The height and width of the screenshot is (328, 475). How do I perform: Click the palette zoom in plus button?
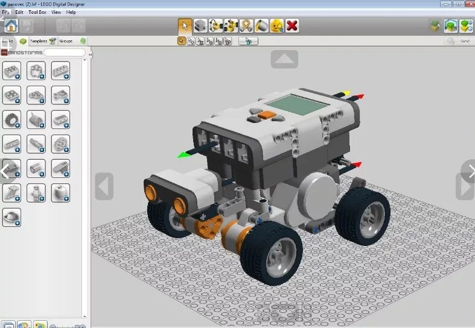coord(82,326)
